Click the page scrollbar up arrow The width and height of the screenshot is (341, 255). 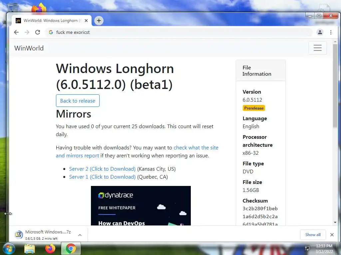pyautogui.click(x=335, y=42)
